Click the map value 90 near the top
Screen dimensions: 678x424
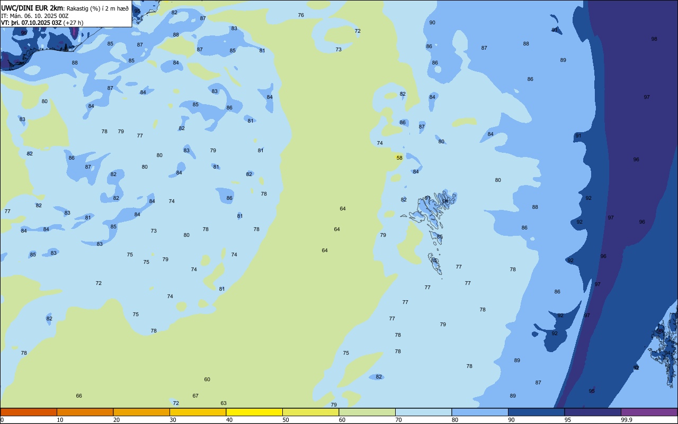pos(432,22)
